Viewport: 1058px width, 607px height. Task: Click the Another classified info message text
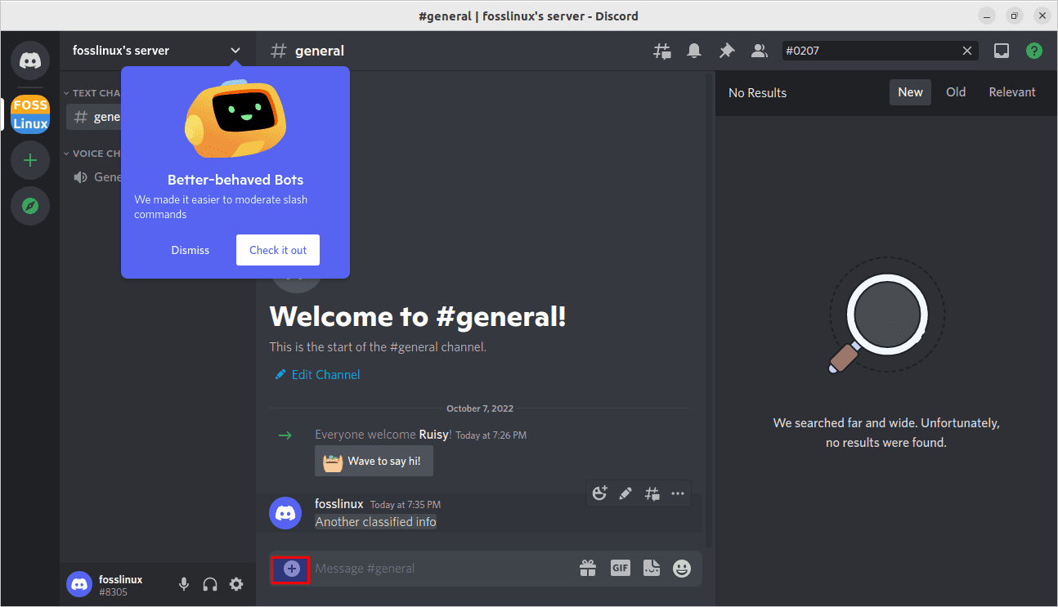pyautogui.click(x=376, y=521)
